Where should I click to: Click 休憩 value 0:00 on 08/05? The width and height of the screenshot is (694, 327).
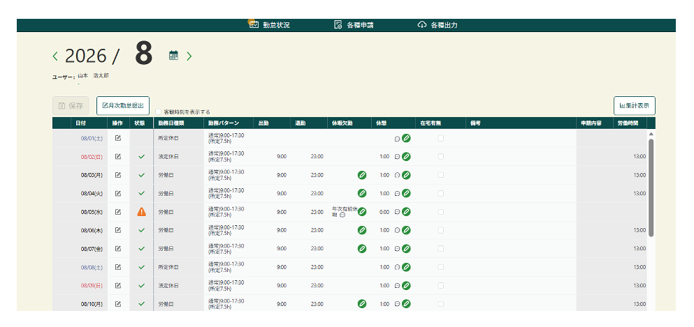coord(384,212)
